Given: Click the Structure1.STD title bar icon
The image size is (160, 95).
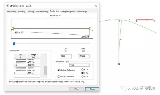Looking at the screenshot, I should (8, 6).
